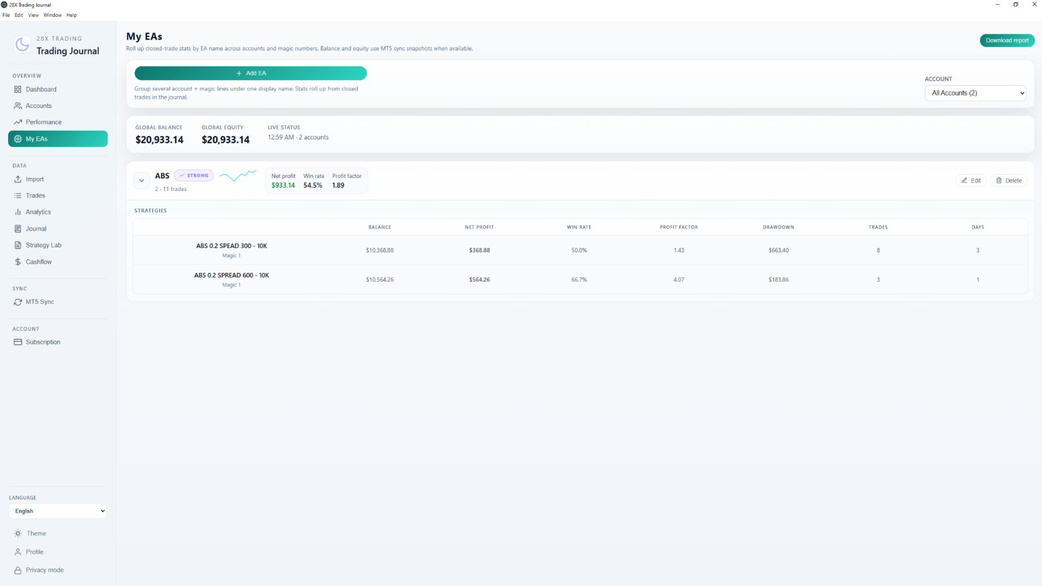Click the Performance trend arrow icon

pyautogui.click(x=18, y=122)
